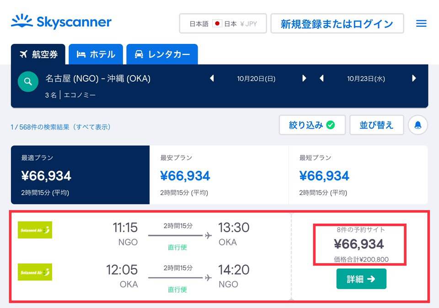
Task: Go to next departure date arrow
Action: [304, 78]
